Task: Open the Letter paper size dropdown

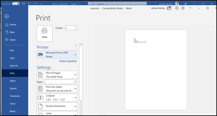Action: pos(57,114)
